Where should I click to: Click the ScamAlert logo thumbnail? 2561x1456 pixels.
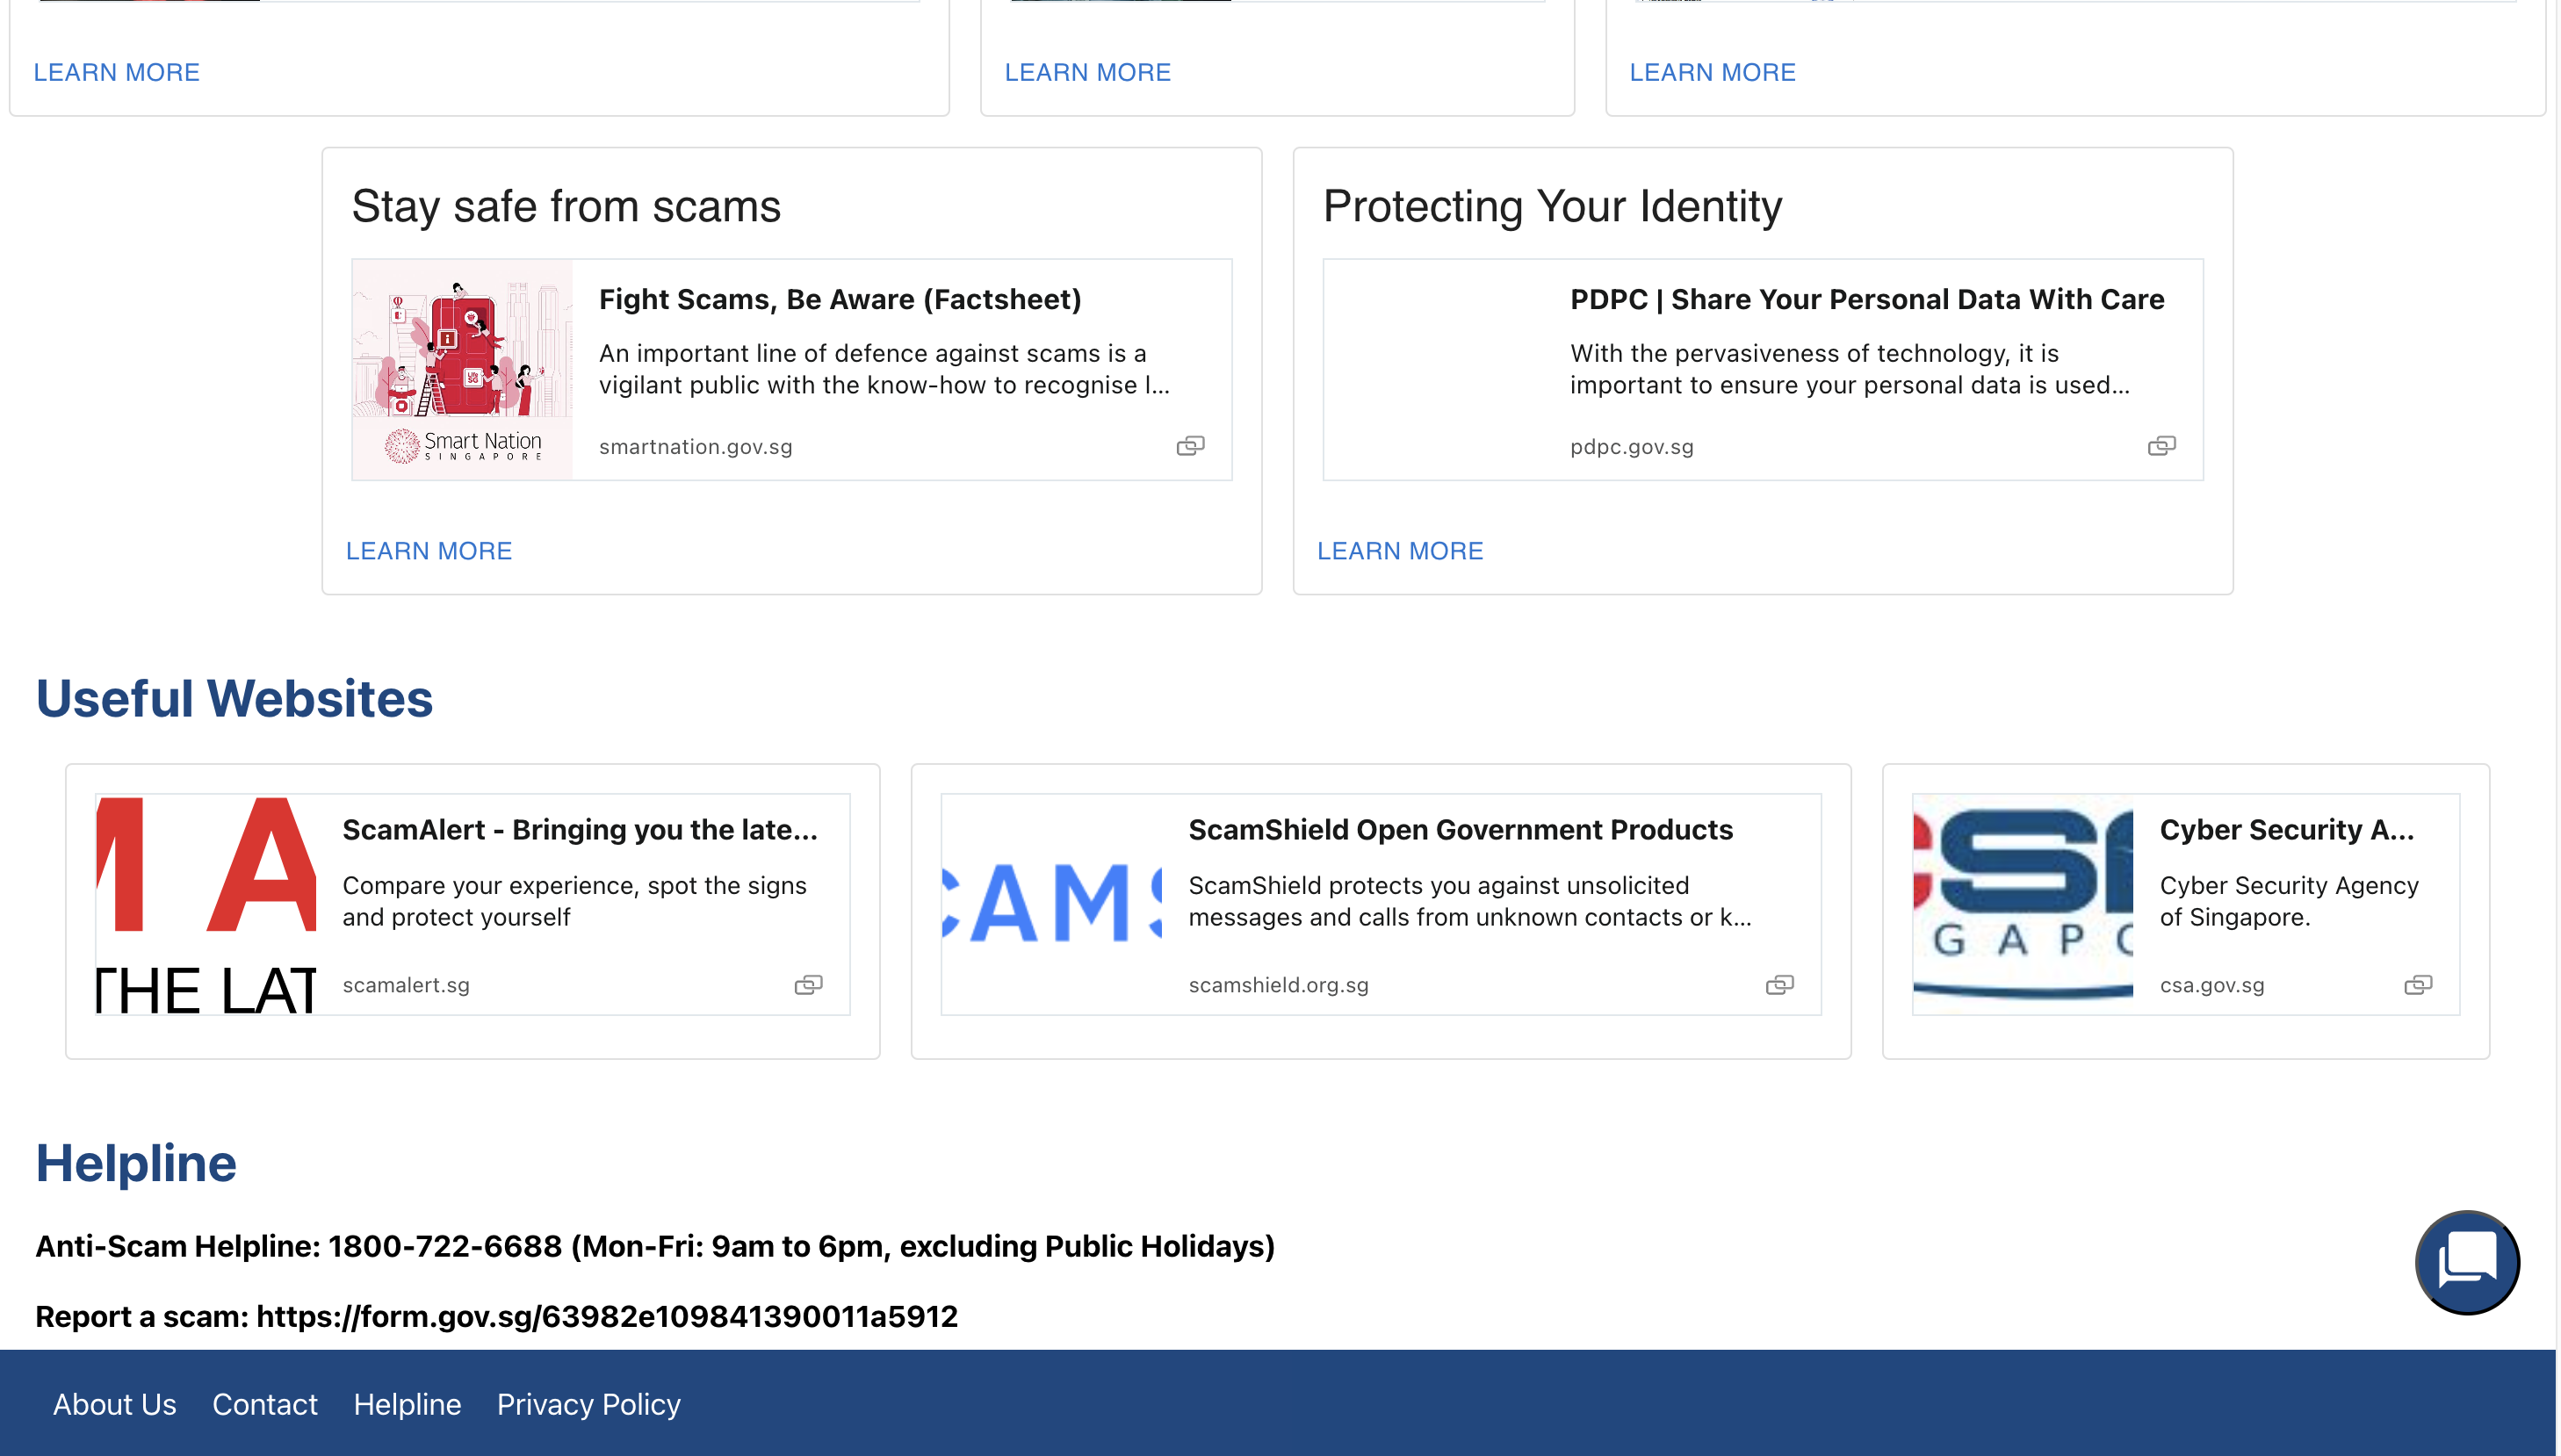click(206, 904)
